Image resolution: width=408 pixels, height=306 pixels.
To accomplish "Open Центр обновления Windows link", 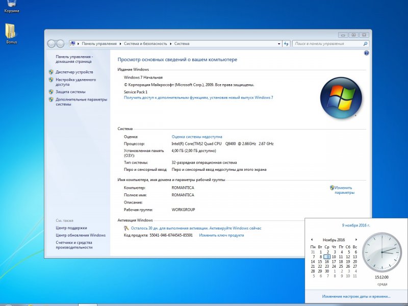I will 81,235.
